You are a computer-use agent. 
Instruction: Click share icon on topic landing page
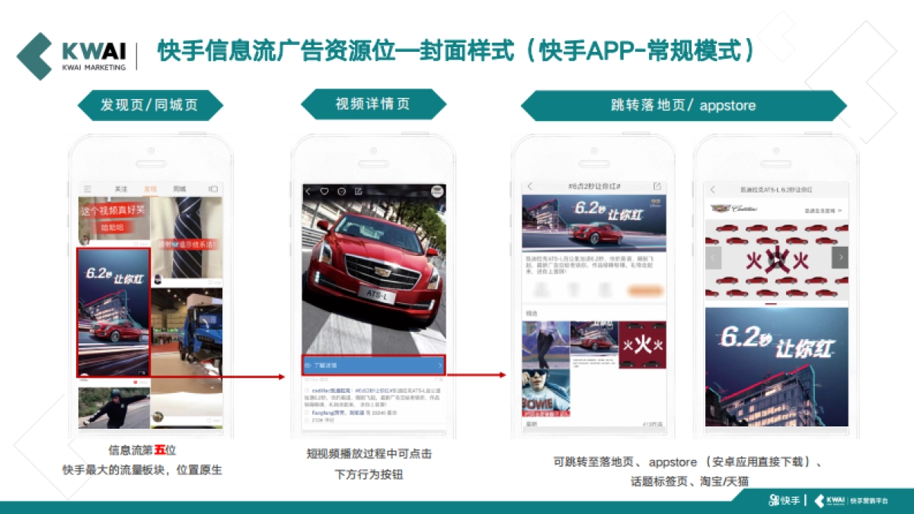pyautogui.click(x=657, y=187)
